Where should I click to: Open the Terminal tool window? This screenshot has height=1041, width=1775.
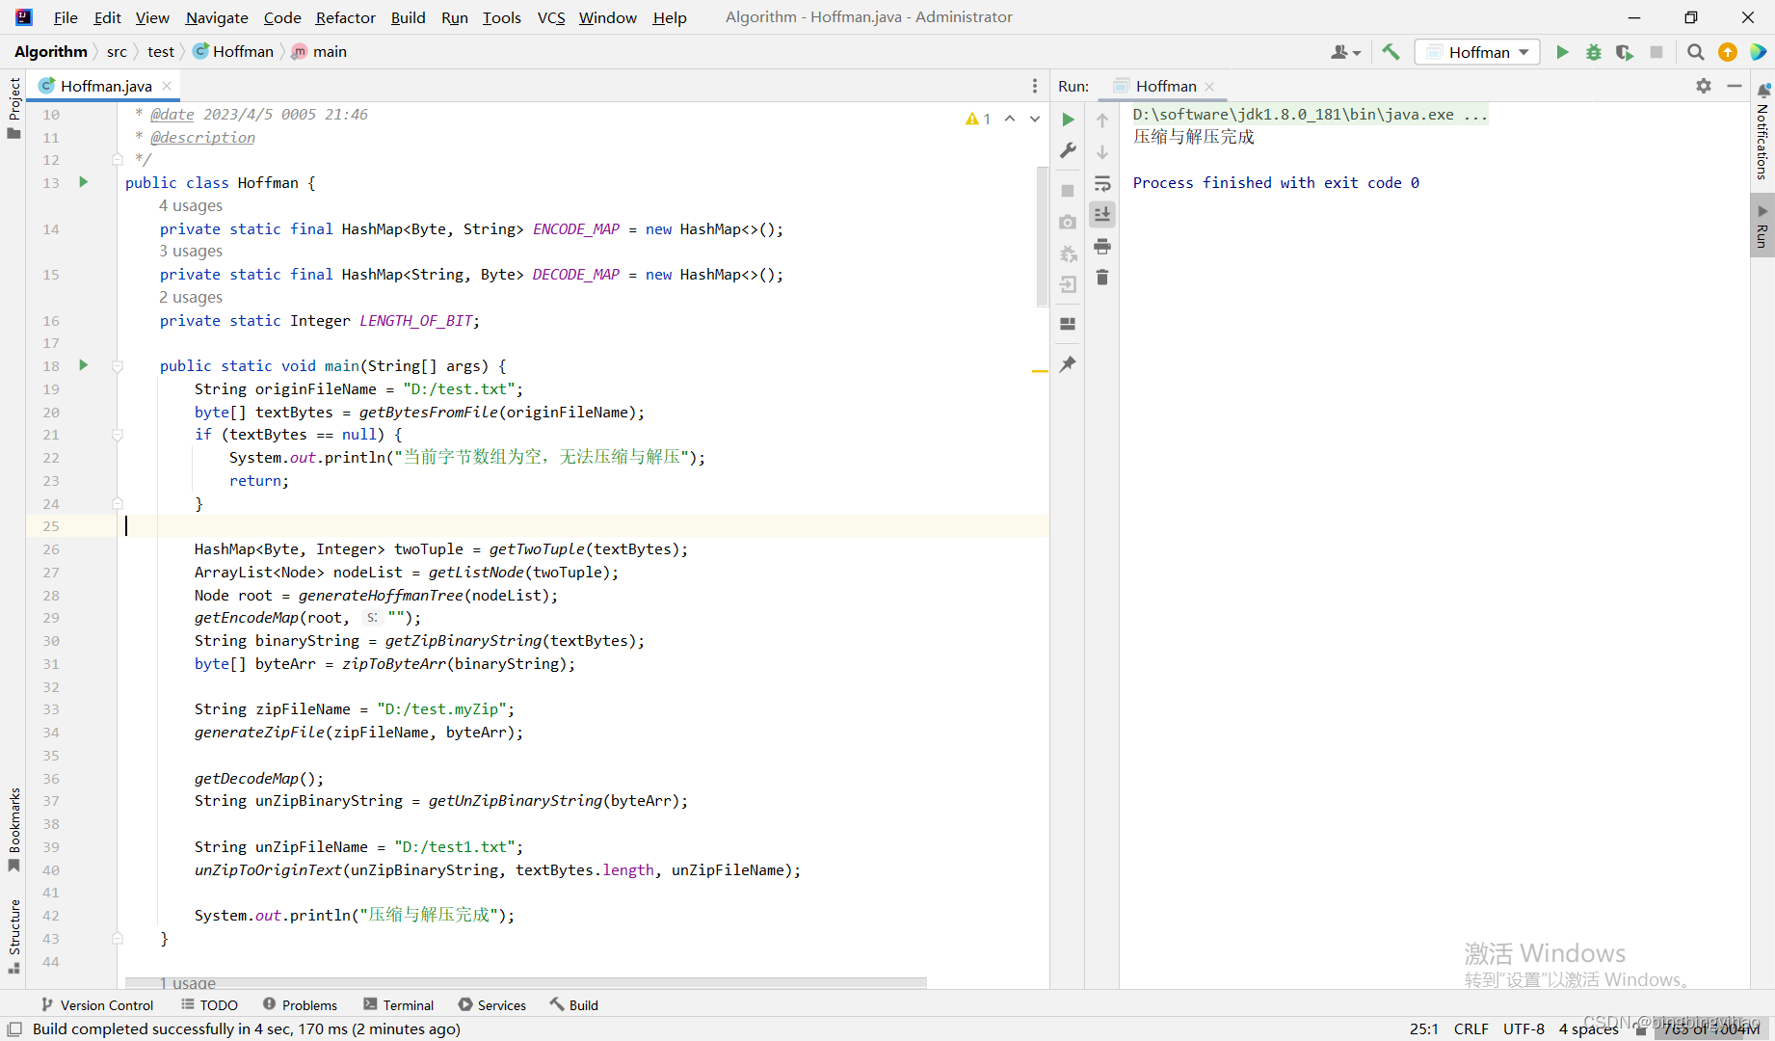(398, 1004)
